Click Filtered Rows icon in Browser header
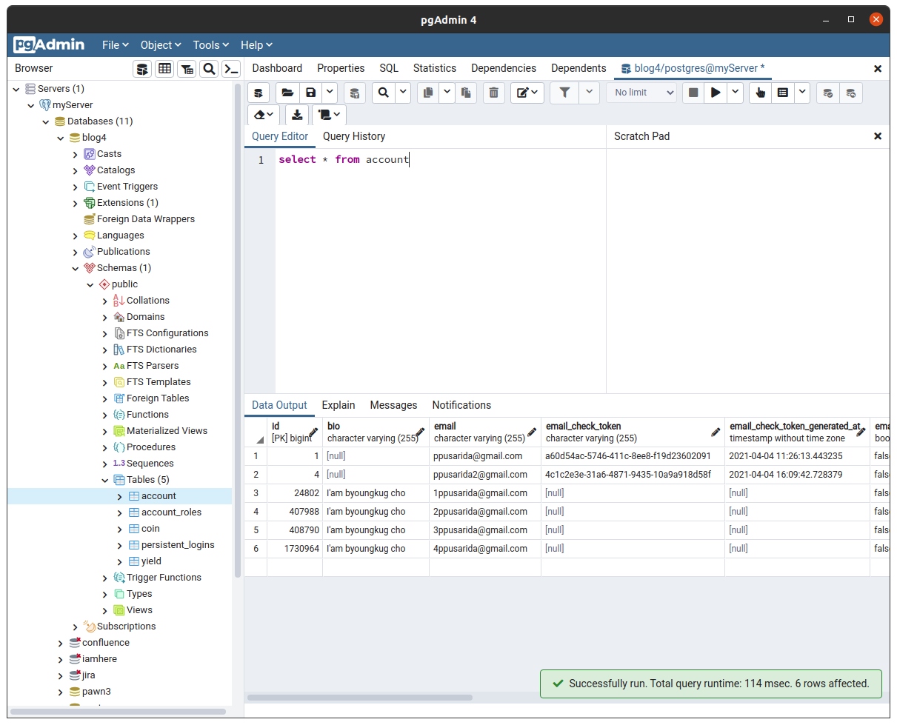Viewport: 897px width, 725px height. (187, 69)
